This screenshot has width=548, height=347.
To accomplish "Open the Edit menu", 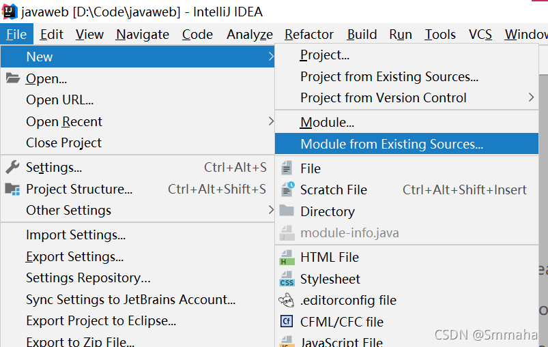I will tap(51, 34).
